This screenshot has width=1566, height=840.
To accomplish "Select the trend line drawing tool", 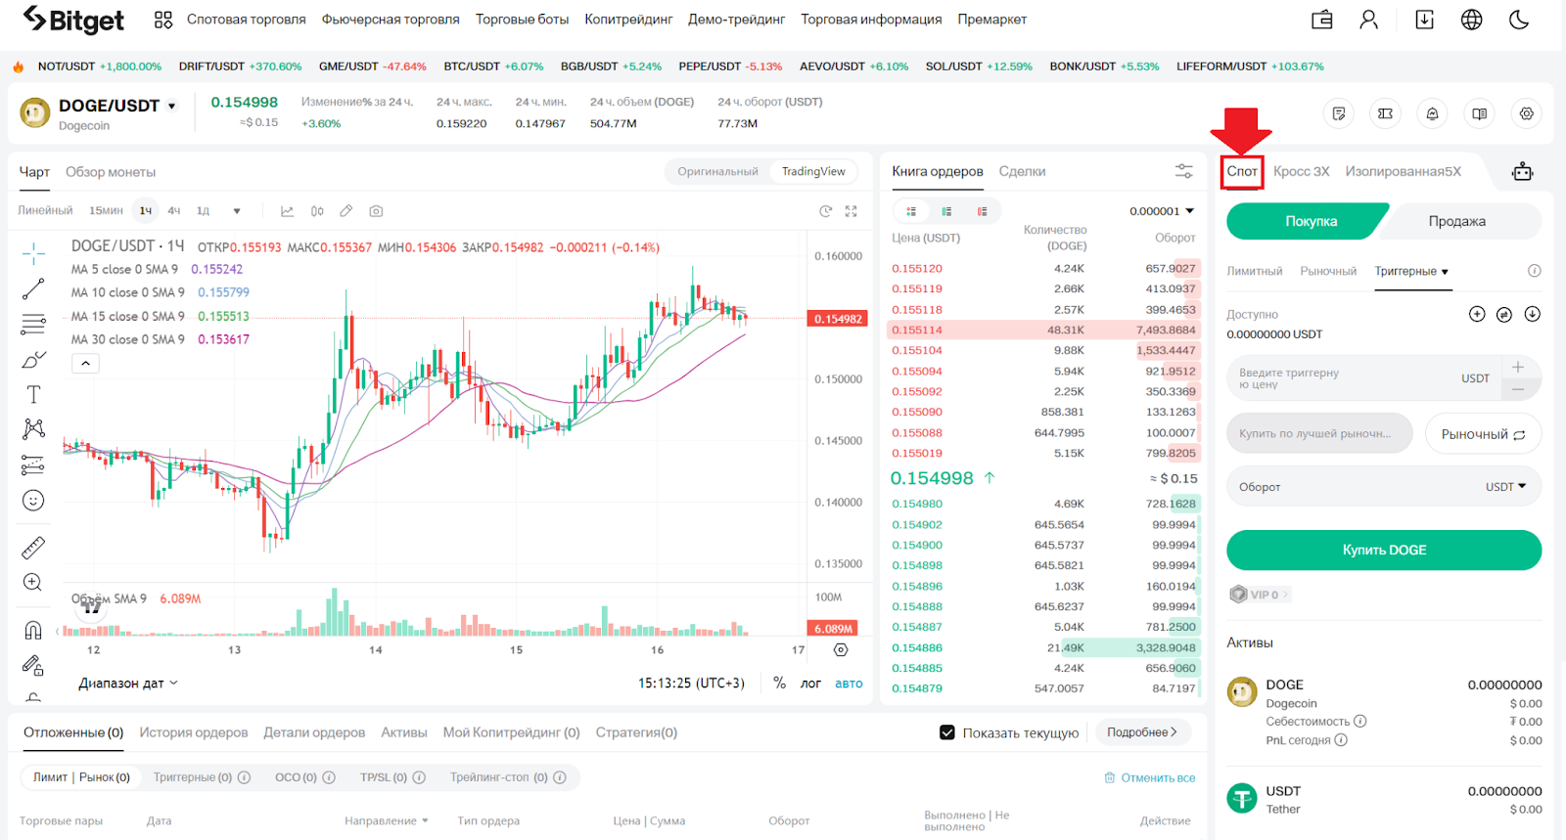I will pos(33,289).
